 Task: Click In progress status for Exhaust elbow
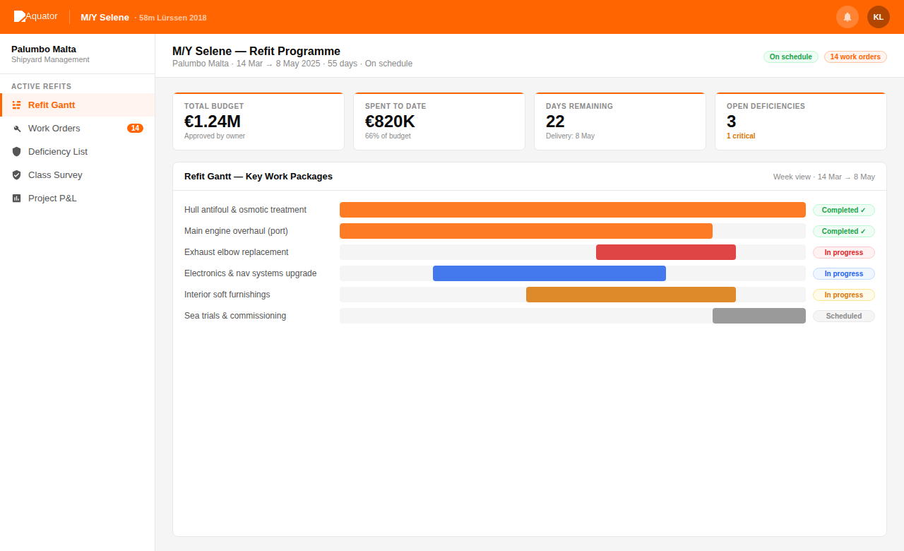(844, 252)
